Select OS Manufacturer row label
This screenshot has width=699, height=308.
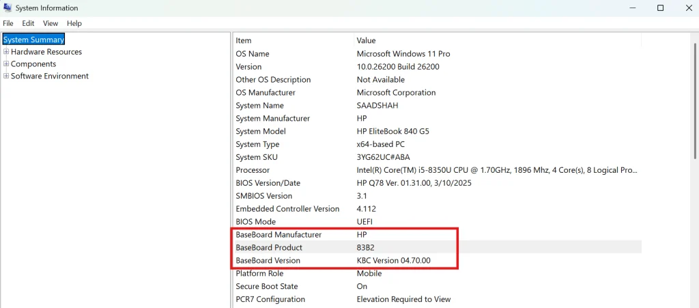(x=266, y=93)
